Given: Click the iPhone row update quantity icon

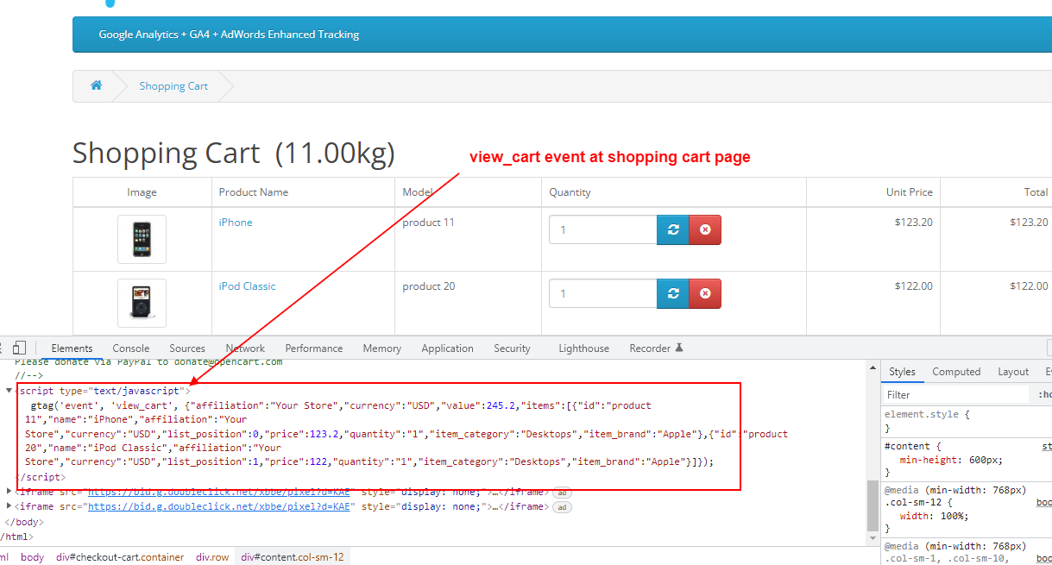Looking at the screenshot, I should tap(673, 230).
